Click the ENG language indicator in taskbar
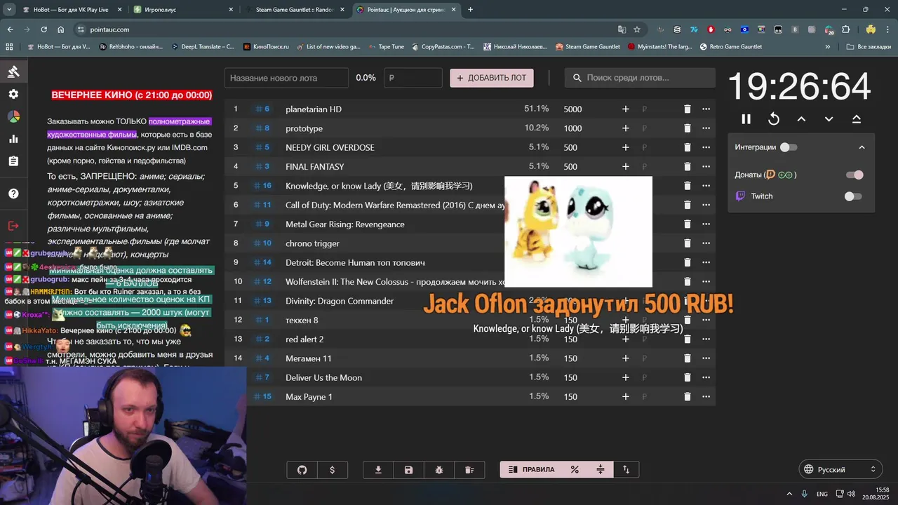 (x=822, y=494)
